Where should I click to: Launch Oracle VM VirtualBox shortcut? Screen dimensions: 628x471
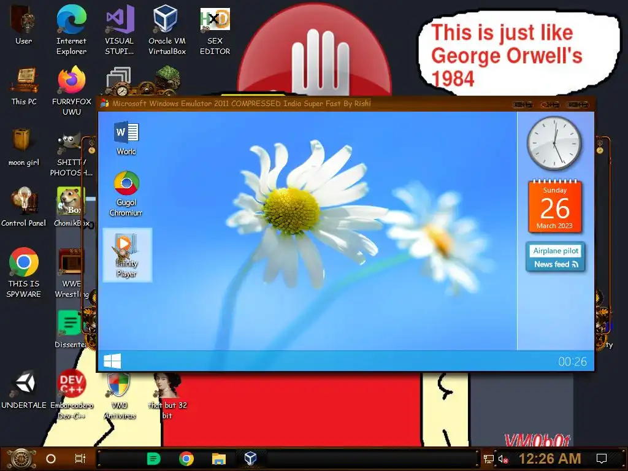[167, 29]
